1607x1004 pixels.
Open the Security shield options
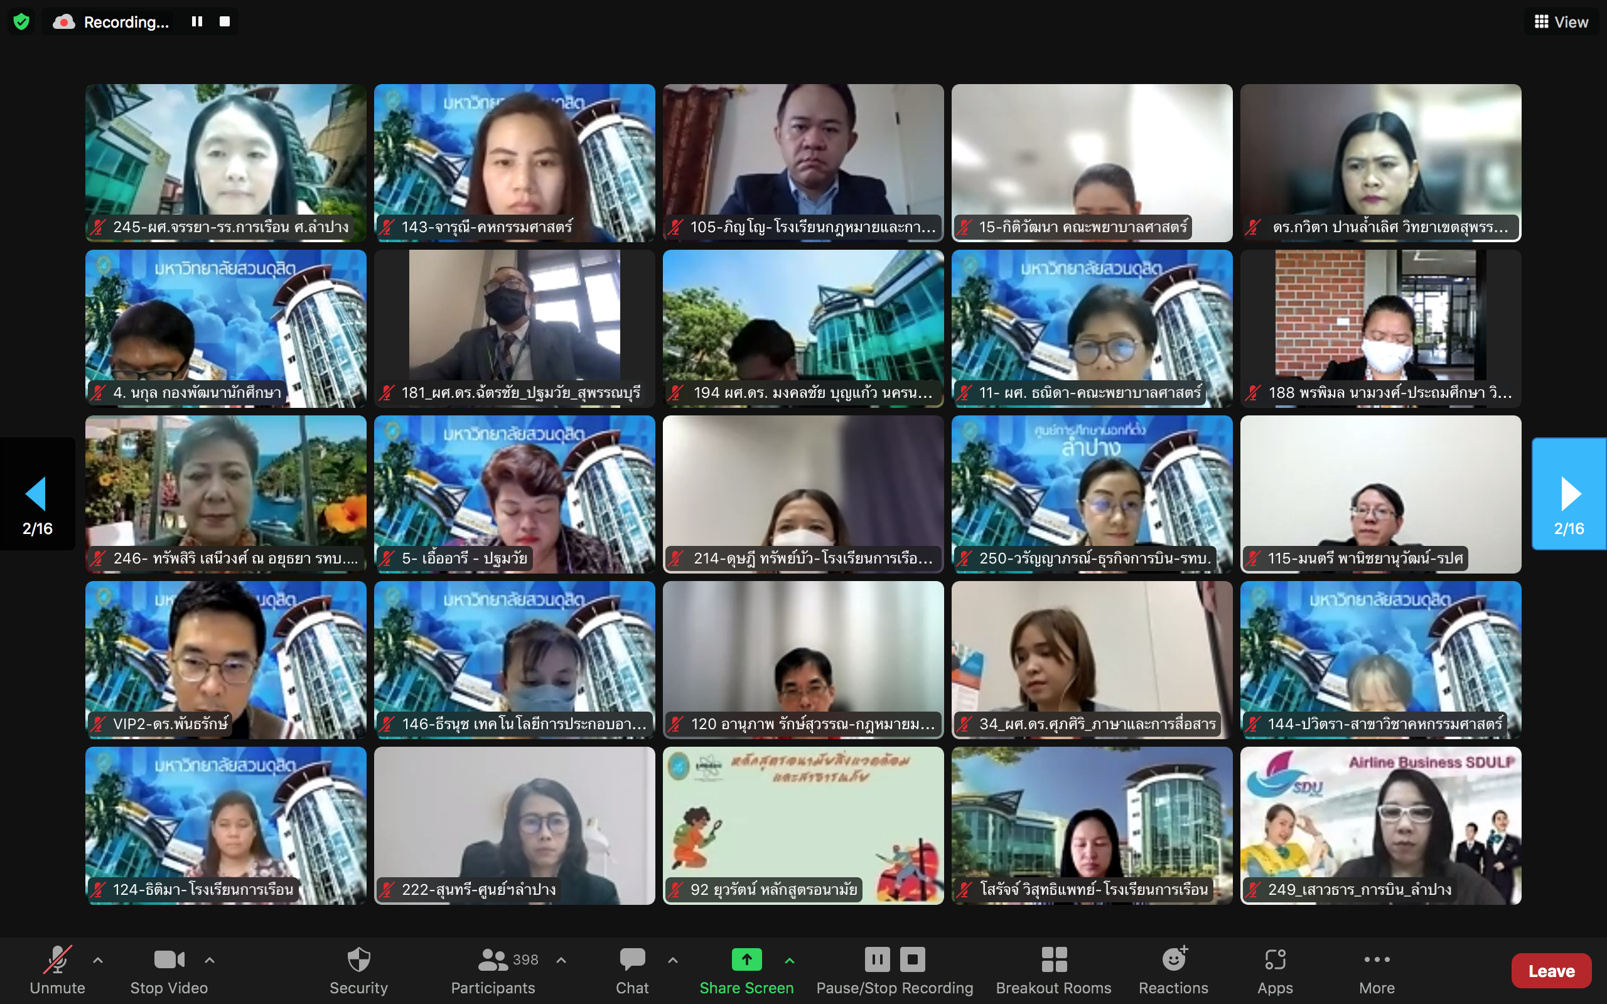click(x=358, y=969)
